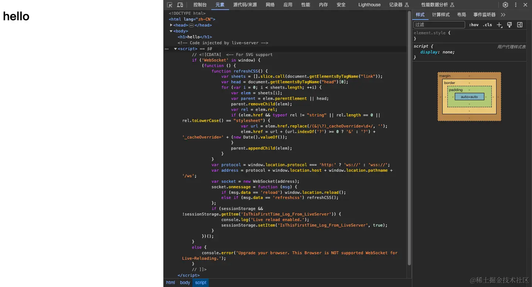
Task: Select the 样式 styles tab
Action: [420, 15]
